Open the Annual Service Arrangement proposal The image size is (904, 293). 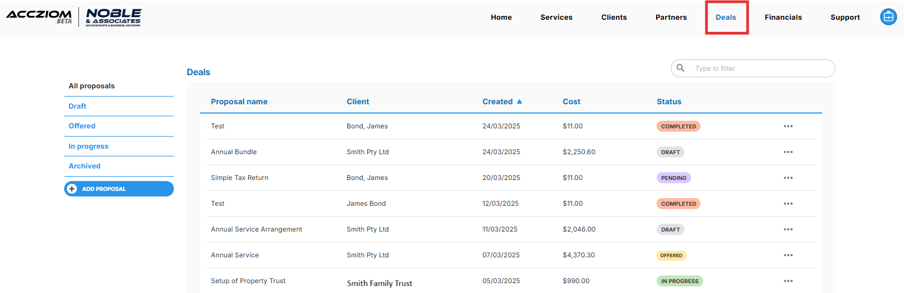(257, 229)
